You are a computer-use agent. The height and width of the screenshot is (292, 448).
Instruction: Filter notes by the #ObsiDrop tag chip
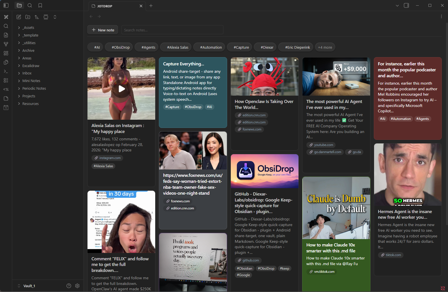118,47
